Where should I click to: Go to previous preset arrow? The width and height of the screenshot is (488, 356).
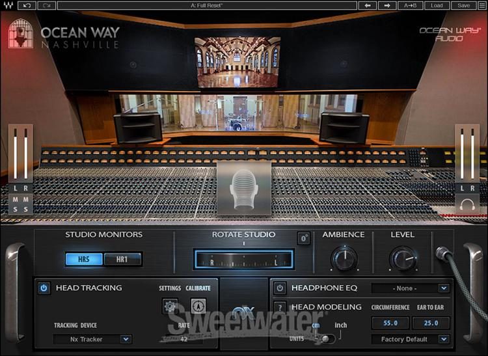point(368,6)
